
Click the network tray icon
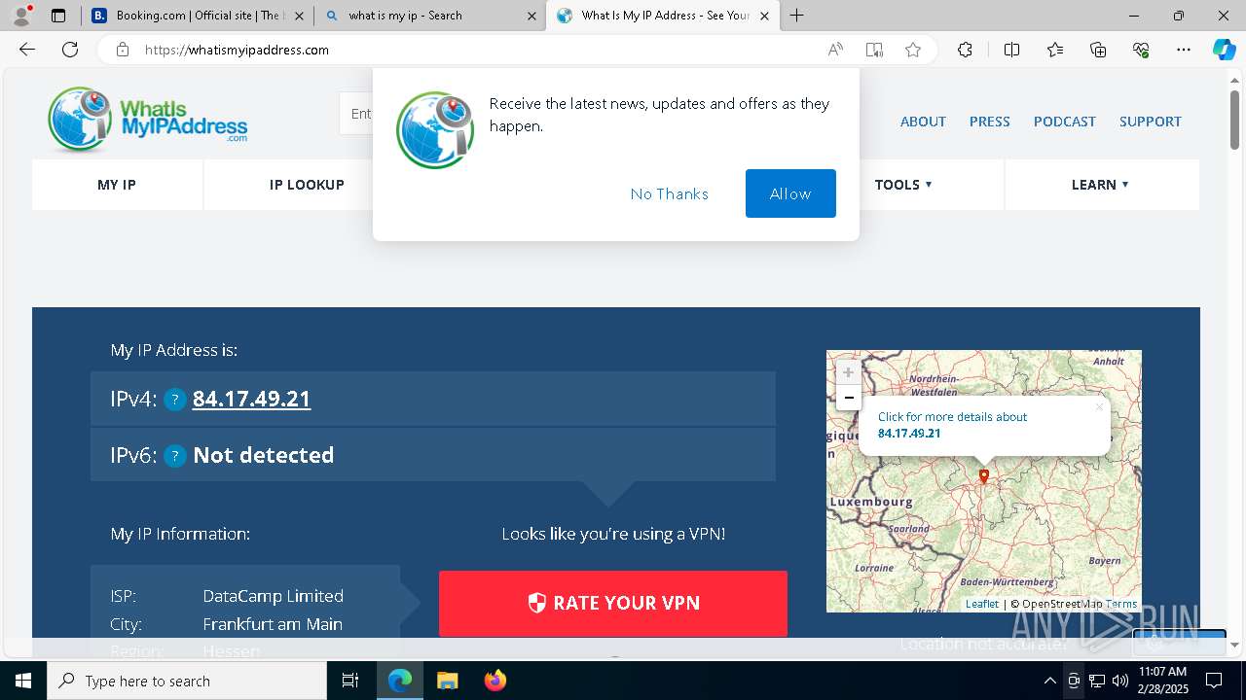click(1097, 681)
